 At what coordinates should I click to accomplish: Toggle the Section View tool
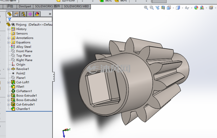point(163,8)
